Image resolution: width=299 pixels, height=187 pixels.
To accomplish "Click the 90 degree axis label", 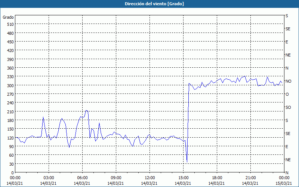I will [x=12, y=147].
